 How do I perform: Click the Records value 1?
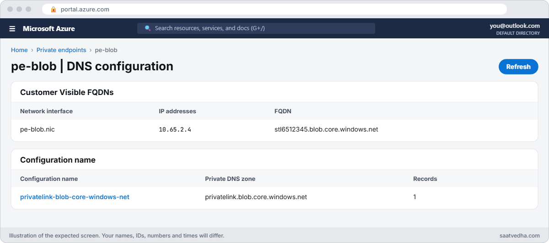pos(414,197)
